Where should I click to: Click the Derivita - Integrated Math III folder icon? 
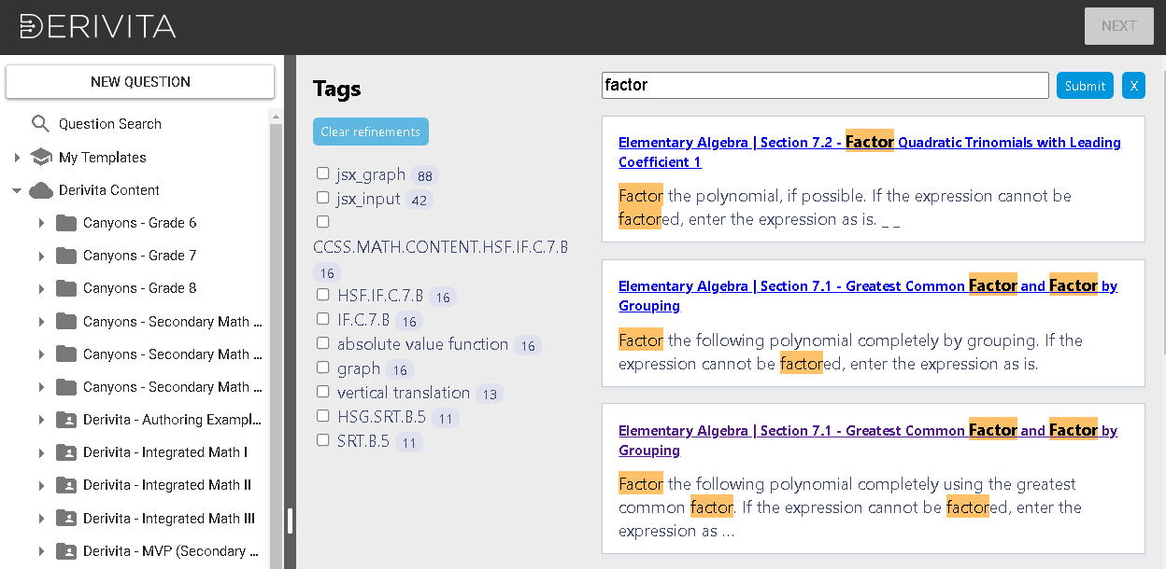point(66,519)
